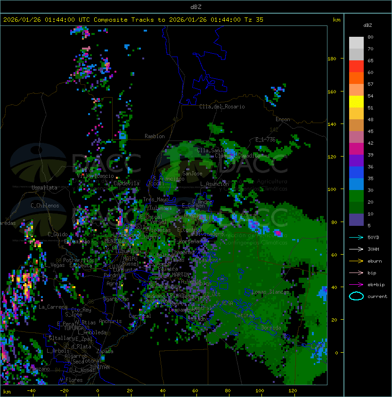Click the Lomas_Blancas location label

click(270, 292)
